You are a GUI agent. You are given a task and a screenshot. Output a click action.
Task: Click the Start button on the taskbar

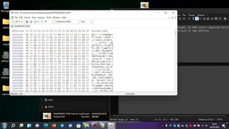tap(4, 126)
